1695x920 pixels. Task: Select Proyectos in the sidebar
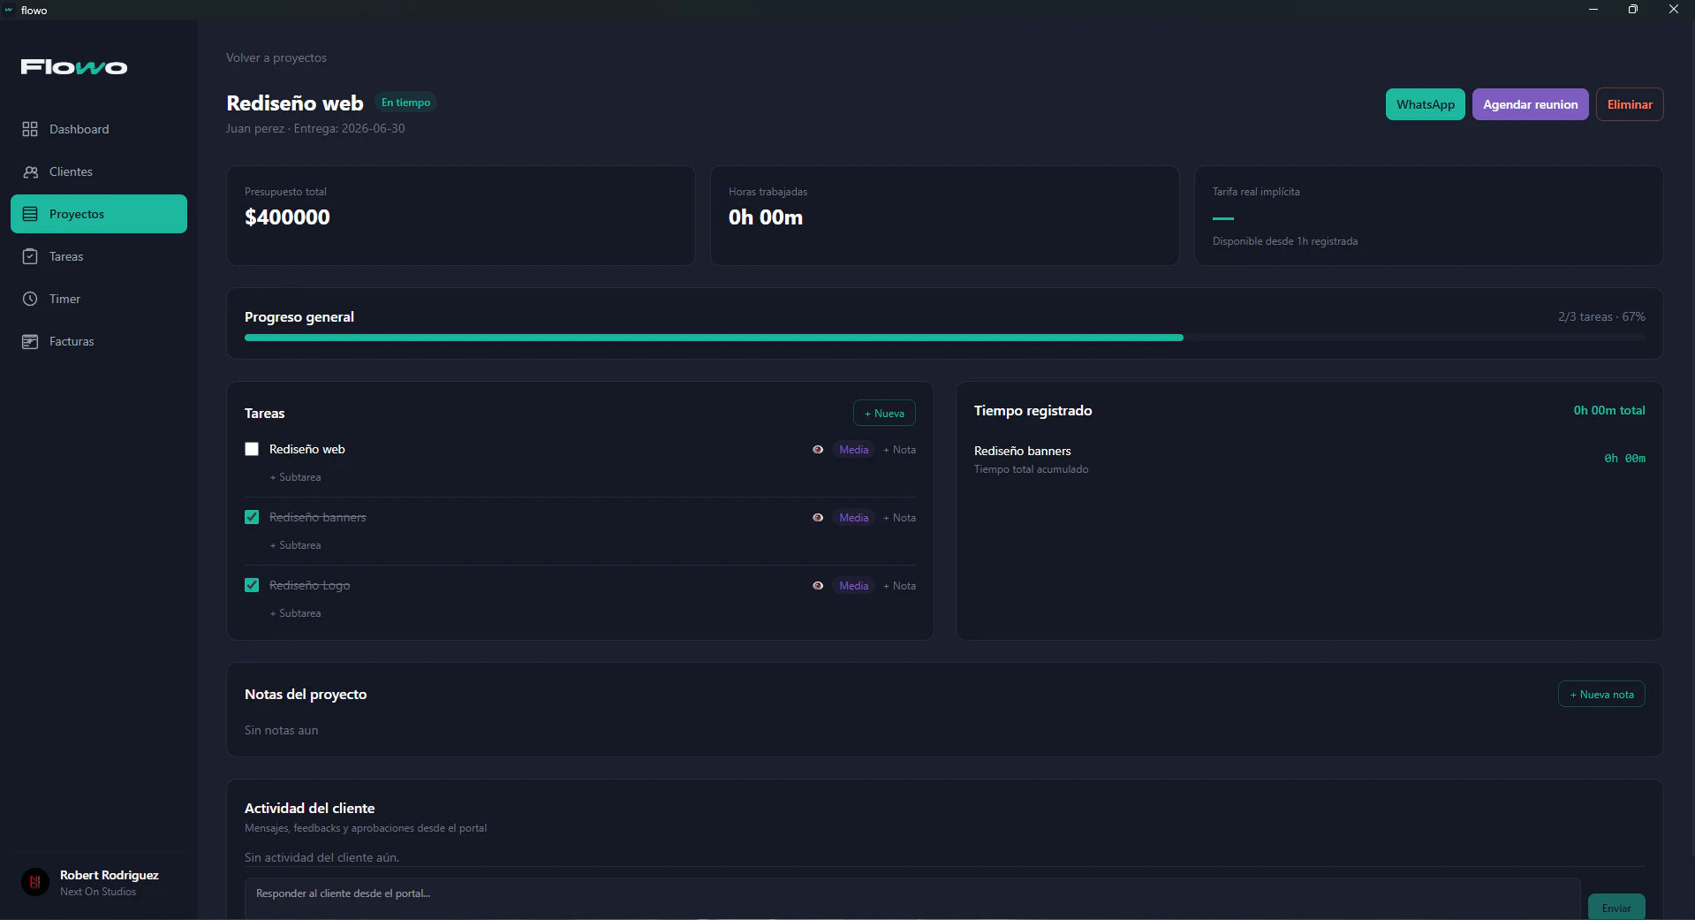tap(99, 214)
